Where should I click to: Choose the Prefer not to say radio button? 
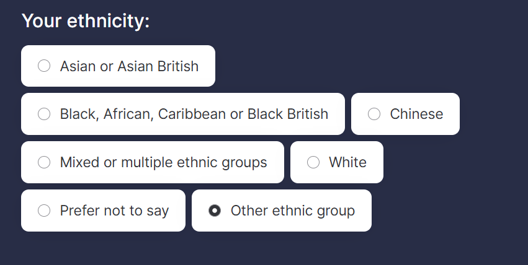44,211
